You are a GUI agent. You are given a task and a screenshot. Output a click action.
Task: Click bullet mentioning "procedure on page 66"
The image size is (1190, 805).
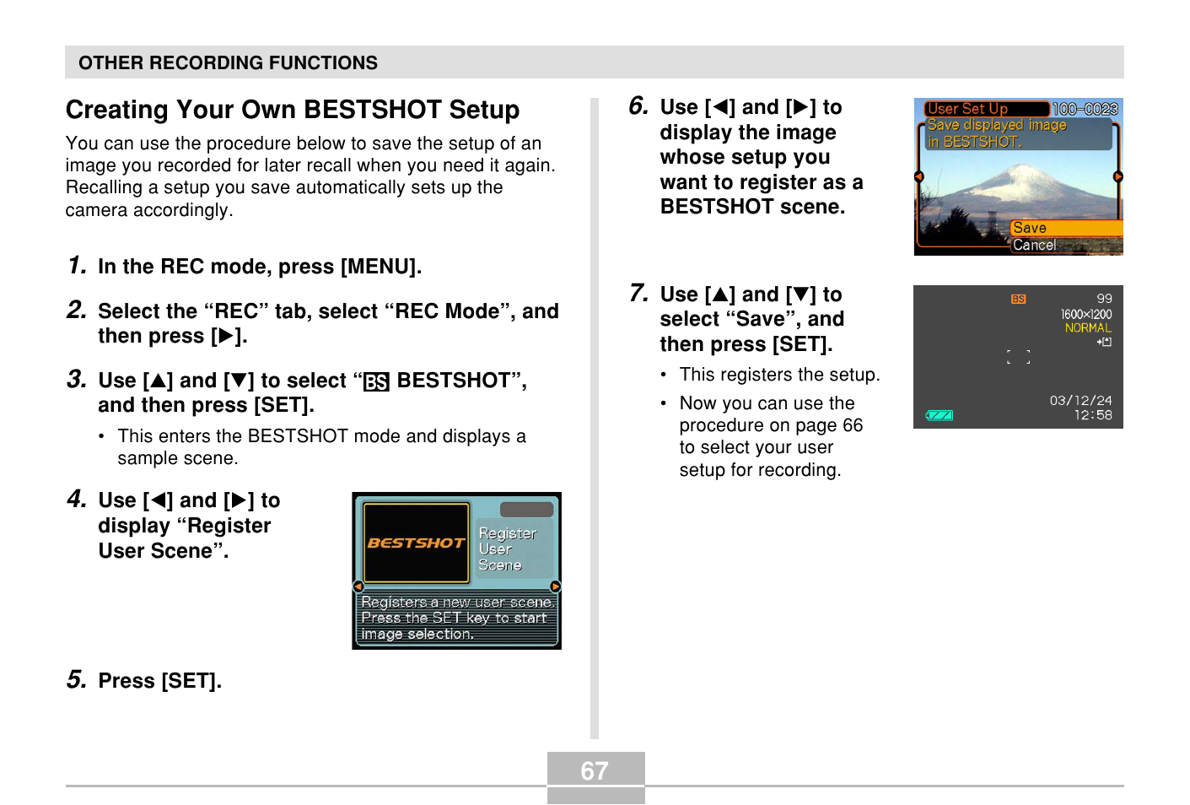pos(771,436)
